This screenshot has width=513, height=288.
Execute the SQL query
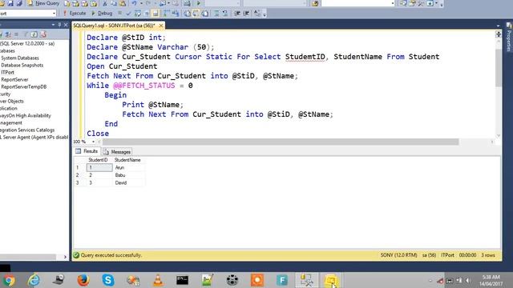(x=75, y=14)
